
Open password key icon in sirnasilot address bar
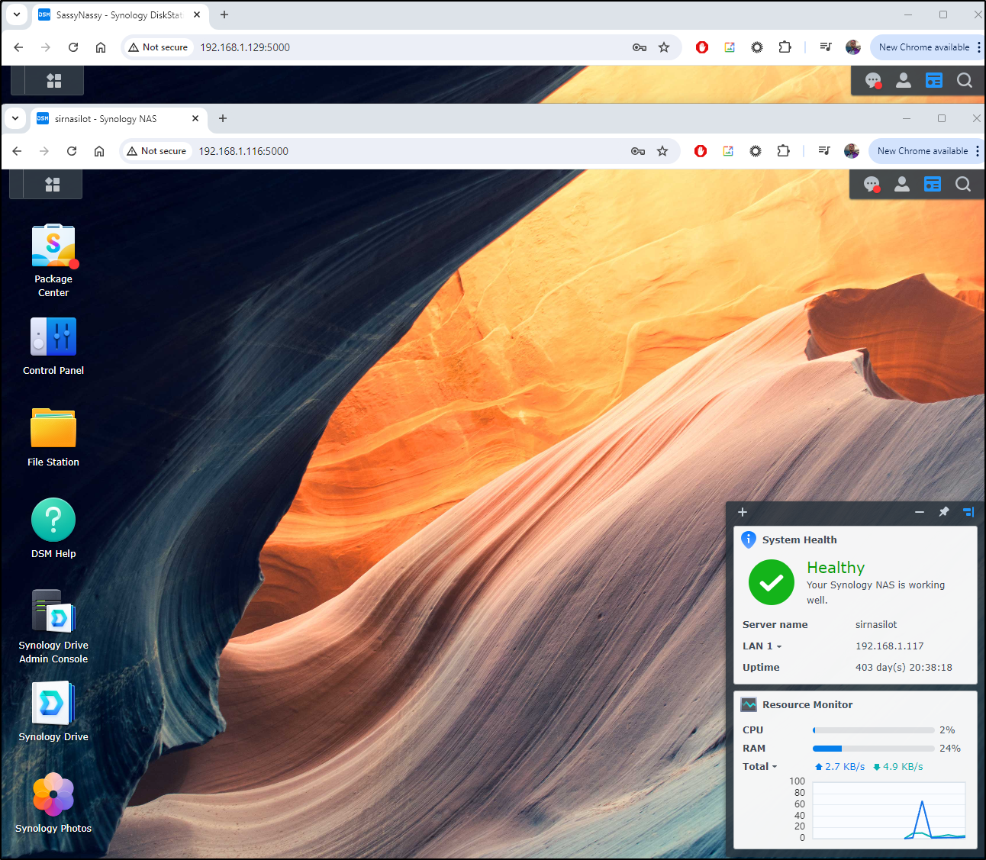click(x=638, y=151)
